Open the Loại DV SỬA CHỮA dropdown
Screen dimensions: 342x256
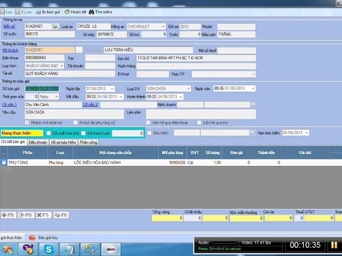tap(187, 89)
